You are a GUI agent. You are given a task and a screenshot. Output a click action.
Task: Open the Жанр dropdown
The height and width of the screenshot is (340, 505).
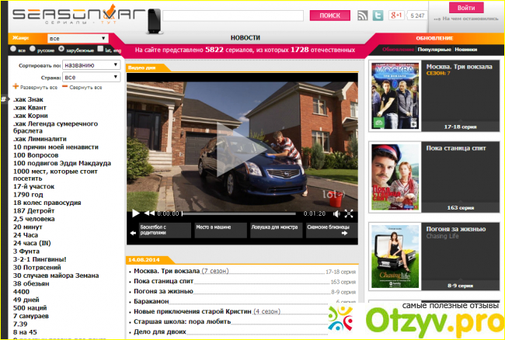point(76,37)
